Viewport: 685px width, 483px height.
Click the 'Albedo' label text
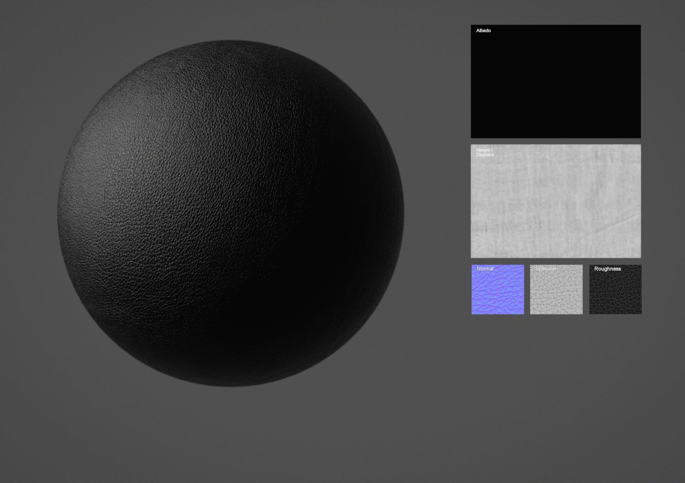tap(483, 30)
